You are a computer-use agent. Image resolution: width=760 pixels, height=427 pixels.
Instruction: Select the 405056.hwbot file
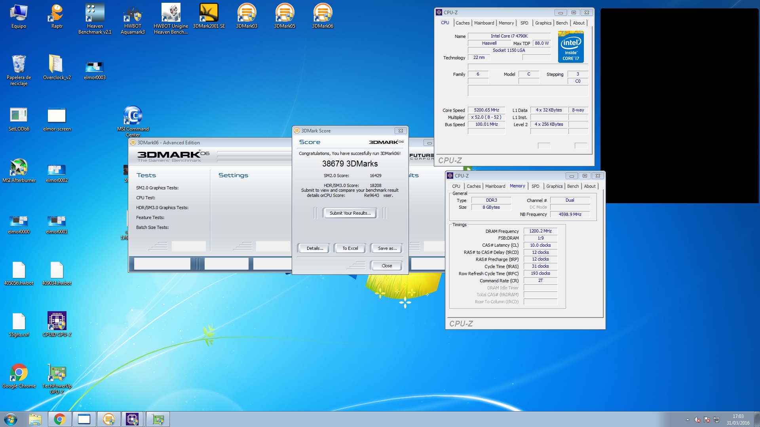point(19,274)
